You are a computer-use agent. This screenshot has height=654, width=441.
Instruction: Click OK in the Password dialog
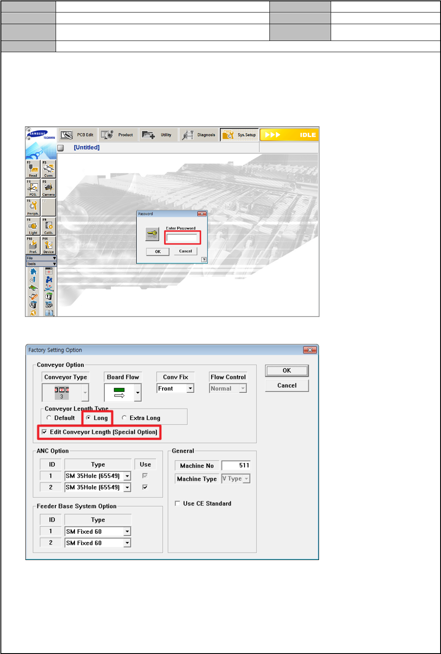click(x=158, y=251)
